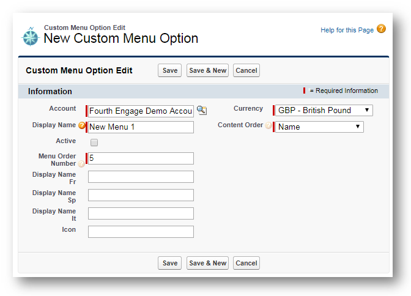Open the Help for this Page link
The height and width of the screenshot is (296, 411).
coord(347,30)
